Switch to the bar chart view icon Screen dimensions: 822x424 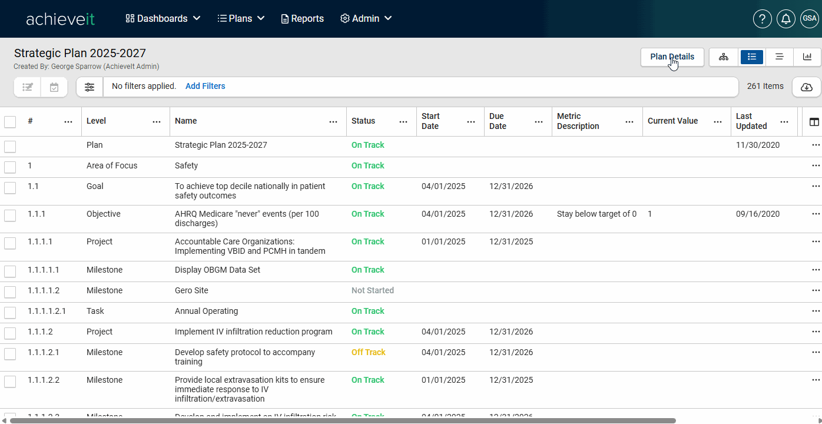[807, 57]
